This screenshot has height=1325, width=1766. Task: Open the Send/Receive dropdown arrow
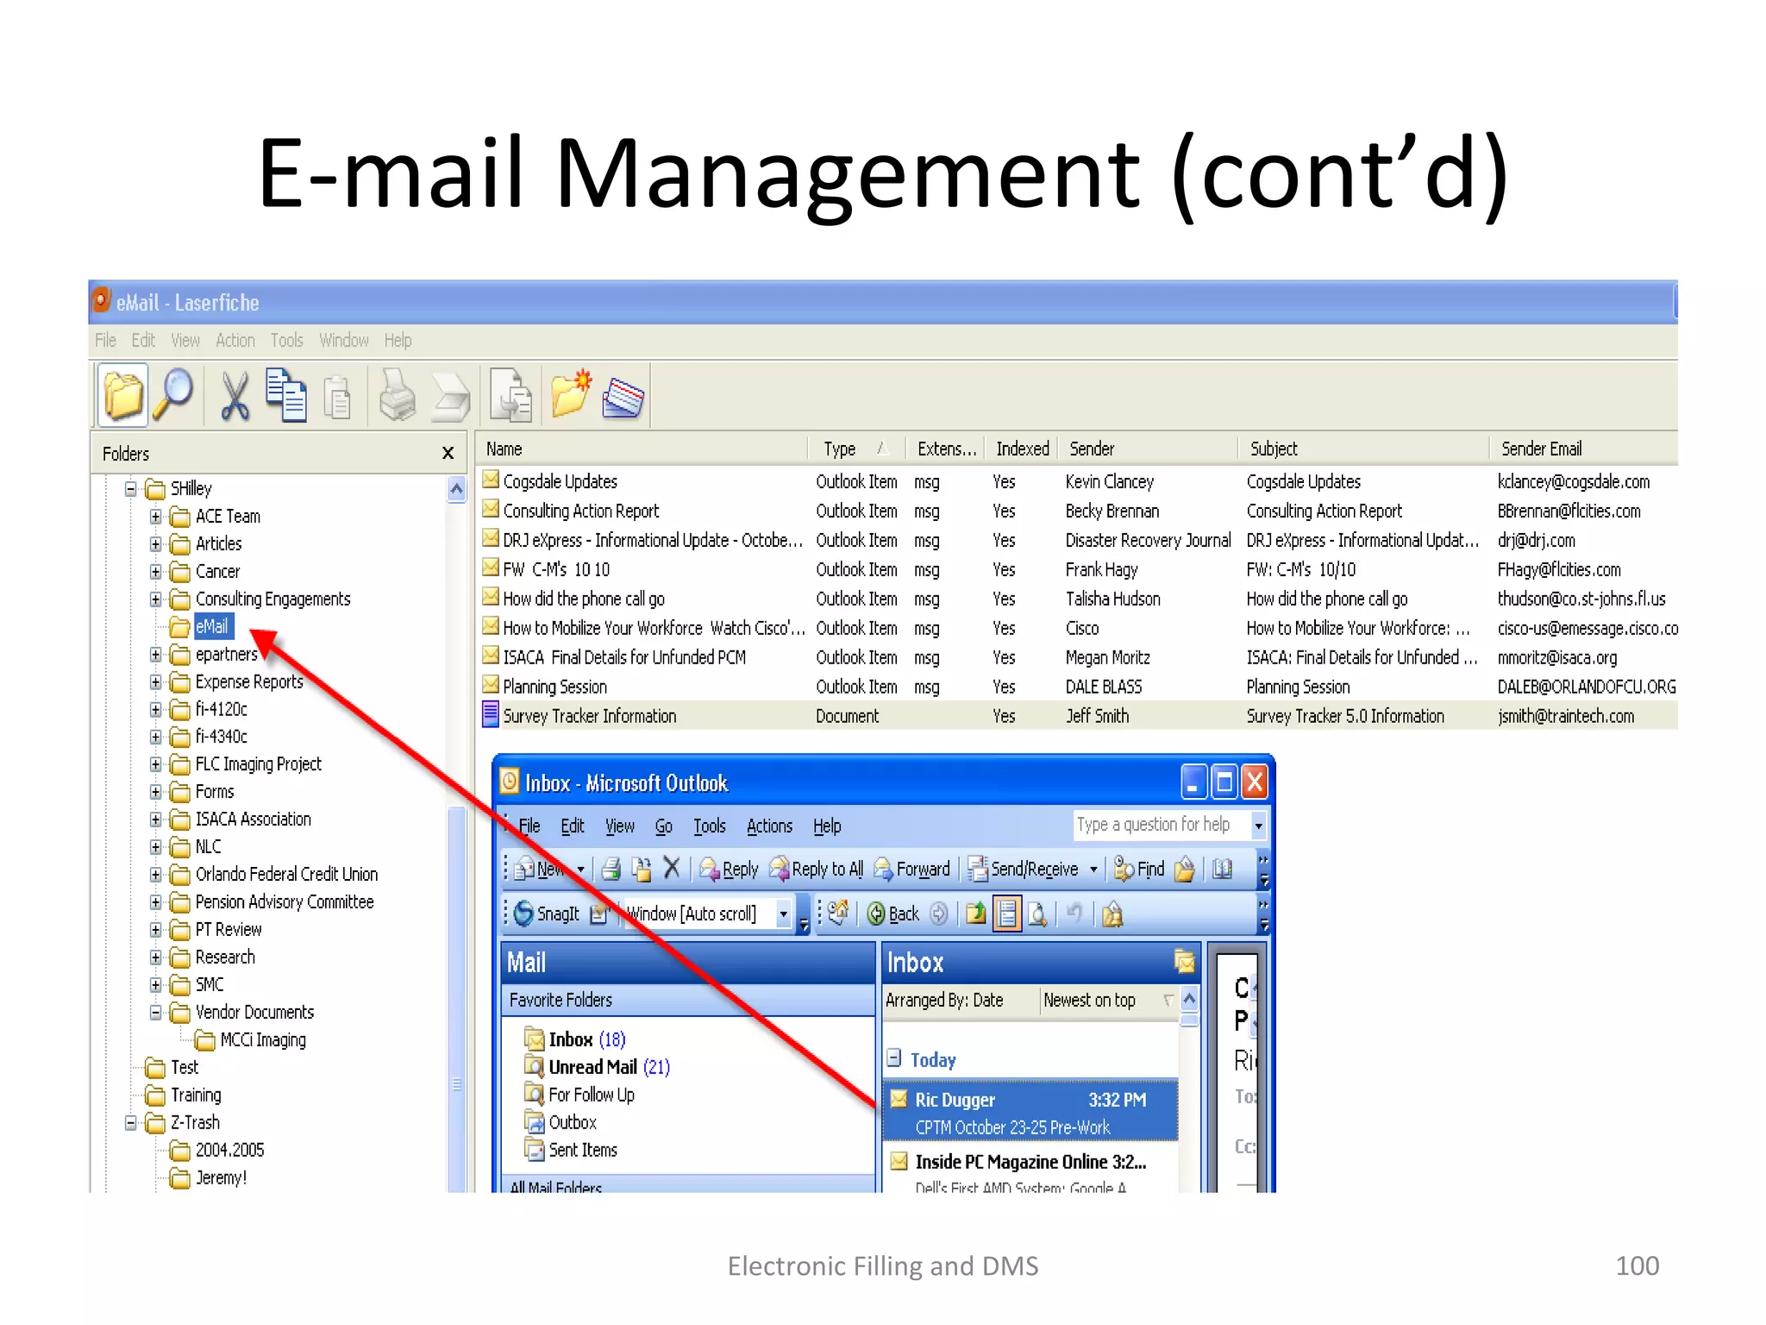(1093, 870)
